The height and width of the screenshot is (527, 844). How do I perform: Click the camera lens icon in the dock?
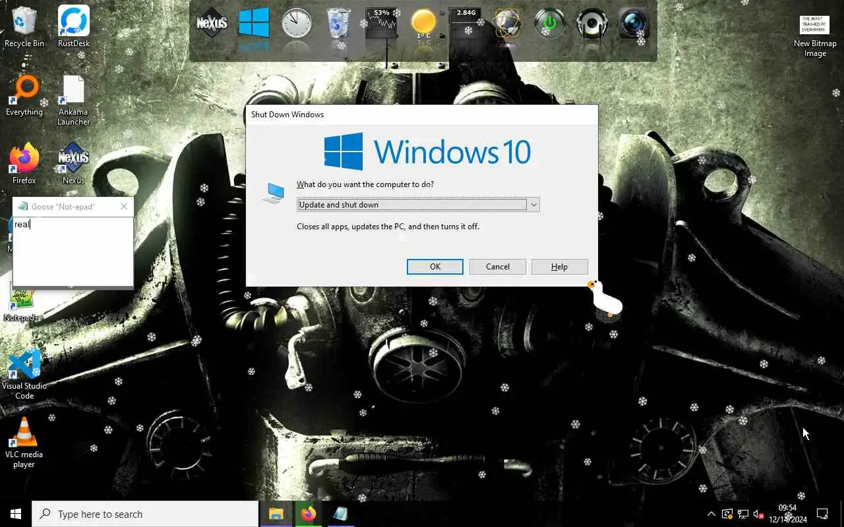point(634,24)
